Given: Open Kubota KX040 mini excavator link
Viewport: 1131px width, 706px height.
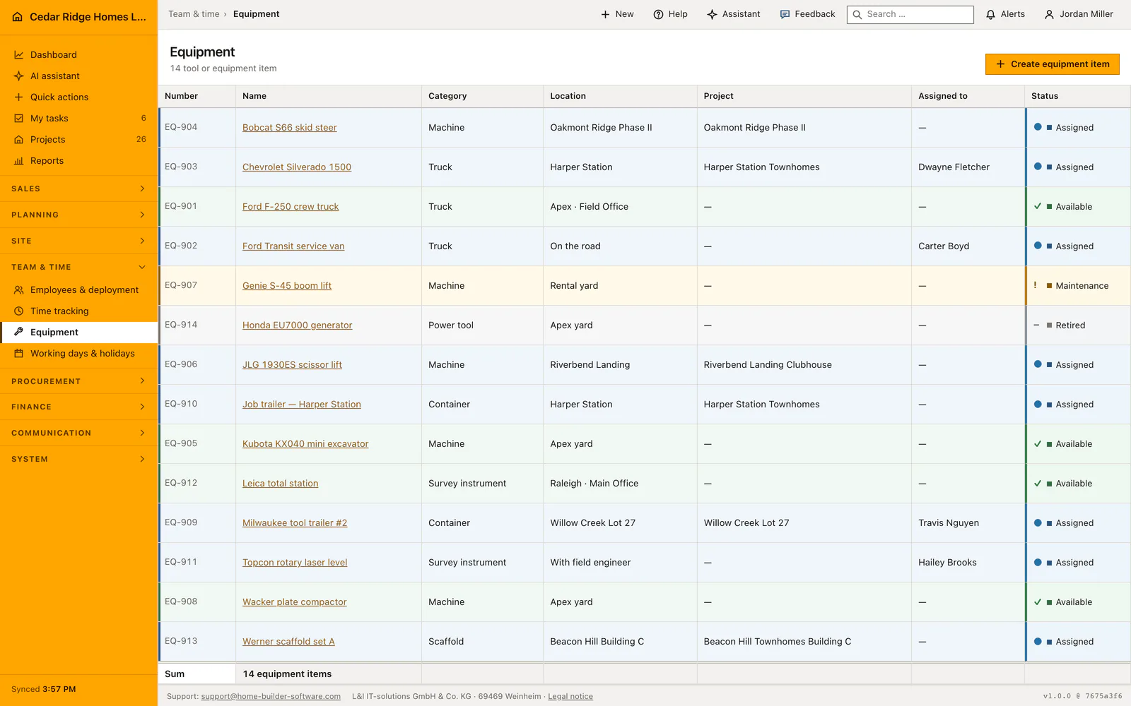Looking at the screenshot, I should point(305,444).
